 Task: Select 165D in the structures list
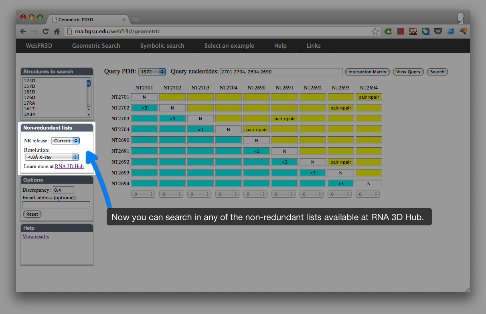coord(30,92)
